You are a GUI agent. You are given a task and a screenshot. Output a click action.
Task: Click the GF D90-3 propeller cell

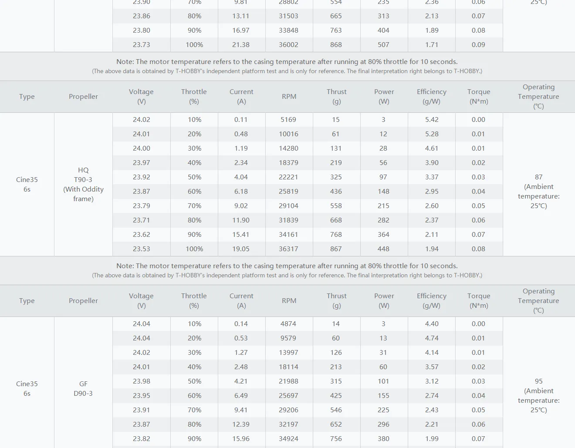coord(83,388)
